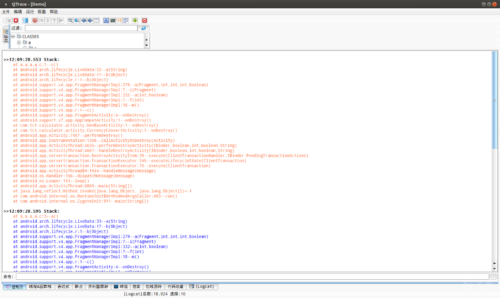This screenshot has width=500, height=298.
Task: Collapse the CLASSES tree node
Action: click(13, 37)
